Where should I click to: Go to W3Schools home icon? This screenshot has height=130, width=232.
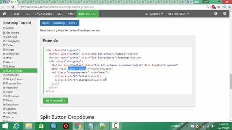point(4,14)
